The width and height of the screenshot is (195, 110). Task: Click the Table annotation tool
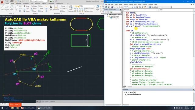tap(62, 11)
